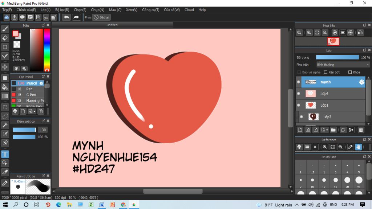Click the cloud save icon in the toolbar
Screen dimensions: 372x209
(x=7, y=17)
